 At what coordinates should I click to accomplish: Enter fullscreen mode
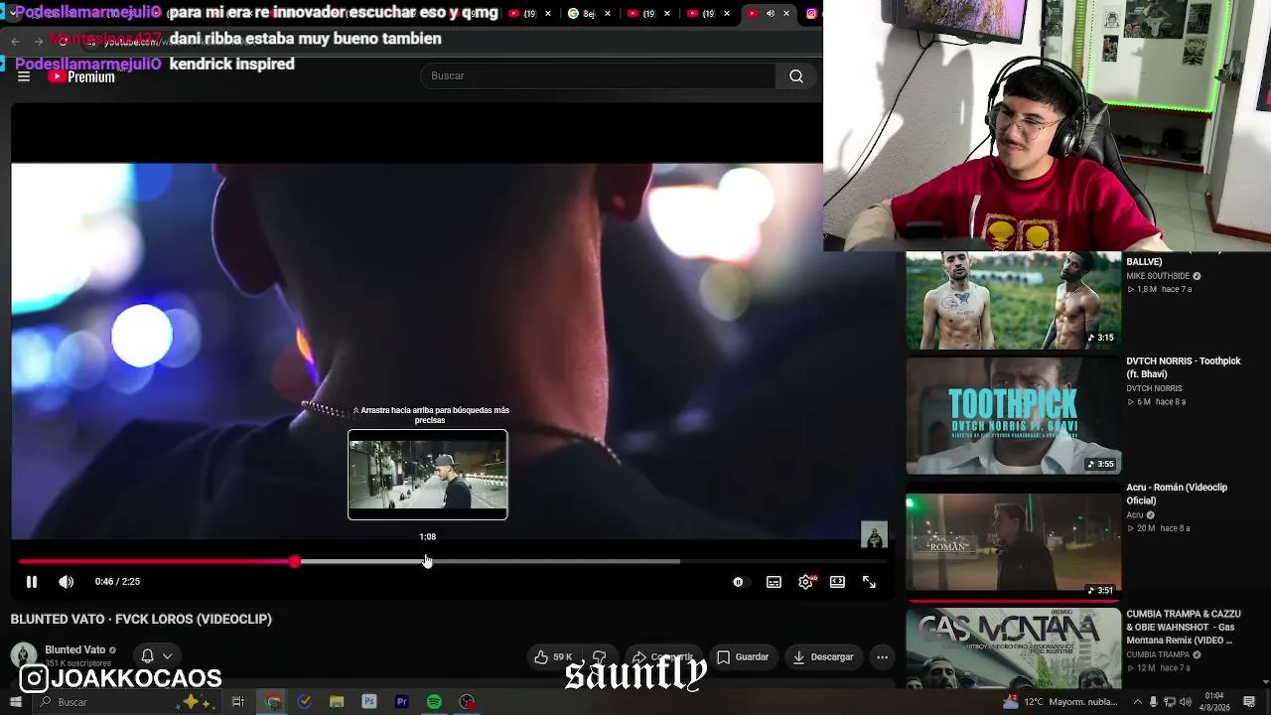click(869, 582)
